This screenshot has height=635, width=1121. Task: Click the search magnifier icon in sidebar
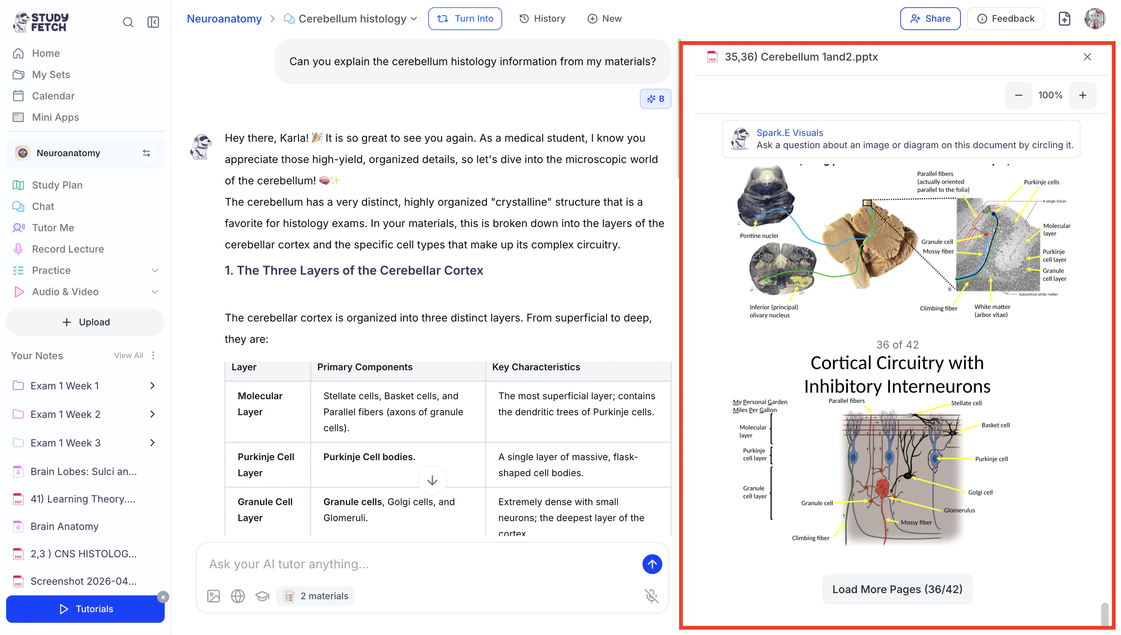(128, 22)
